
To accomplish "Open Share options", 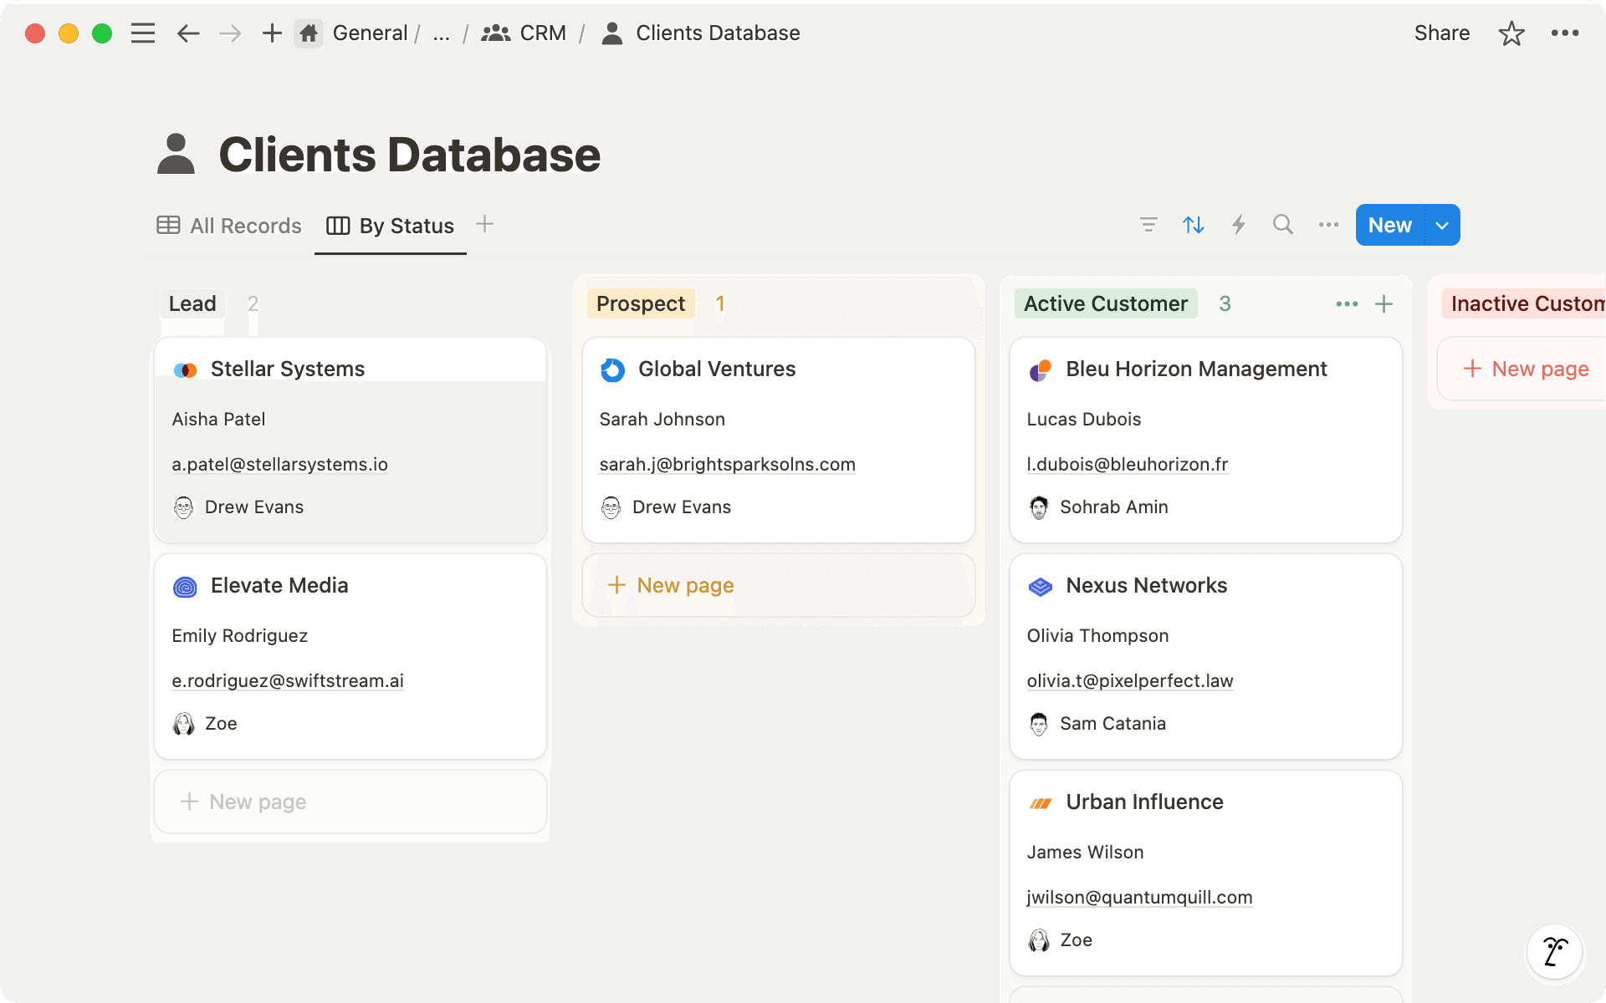I will pos(1441,33).
